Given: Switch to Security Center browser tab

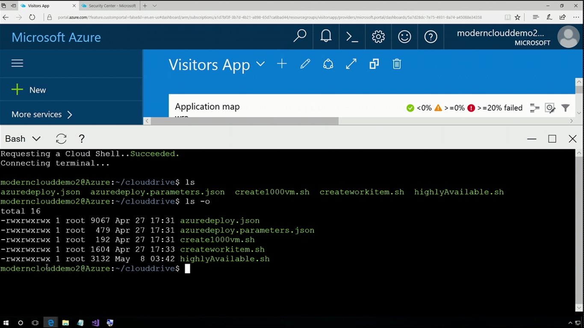Looking at the screenshot, I should 109,6.
